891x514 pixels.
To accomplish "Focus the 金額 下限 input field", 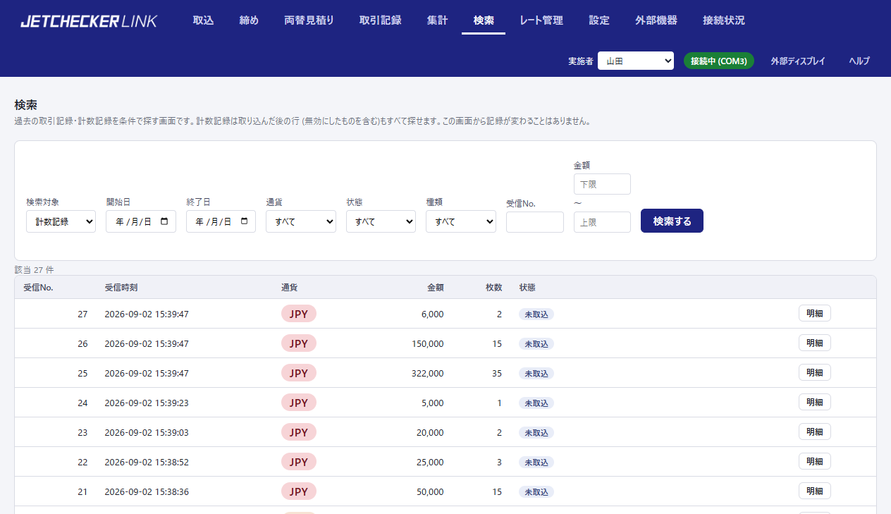I will (x=602, y=184).
